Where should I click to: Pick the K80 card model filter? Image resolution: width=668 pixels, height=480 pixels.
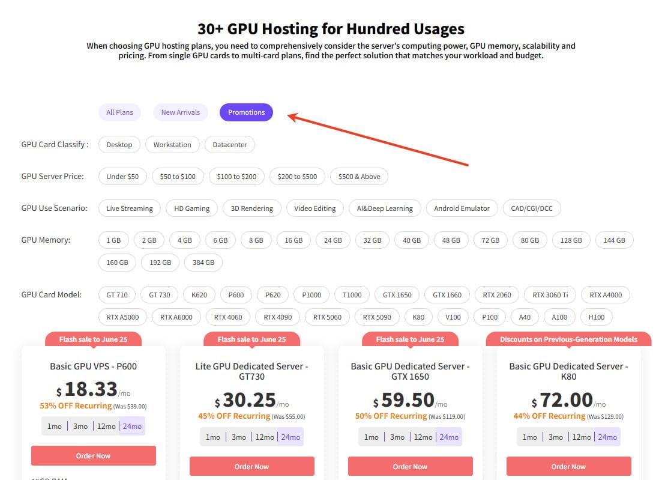tap(418, 317)
